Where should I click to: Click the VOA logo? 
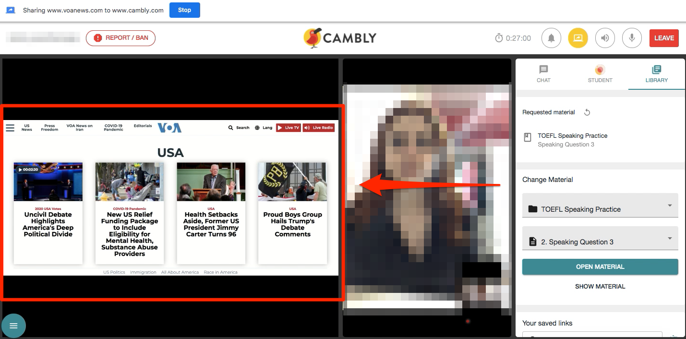coord(170,128)
